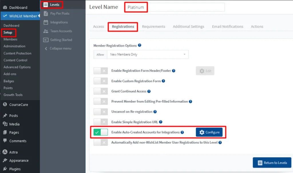Viewport: 293px width, 173px height.
Task: Open Points submenu item
Action: (8, 88)
